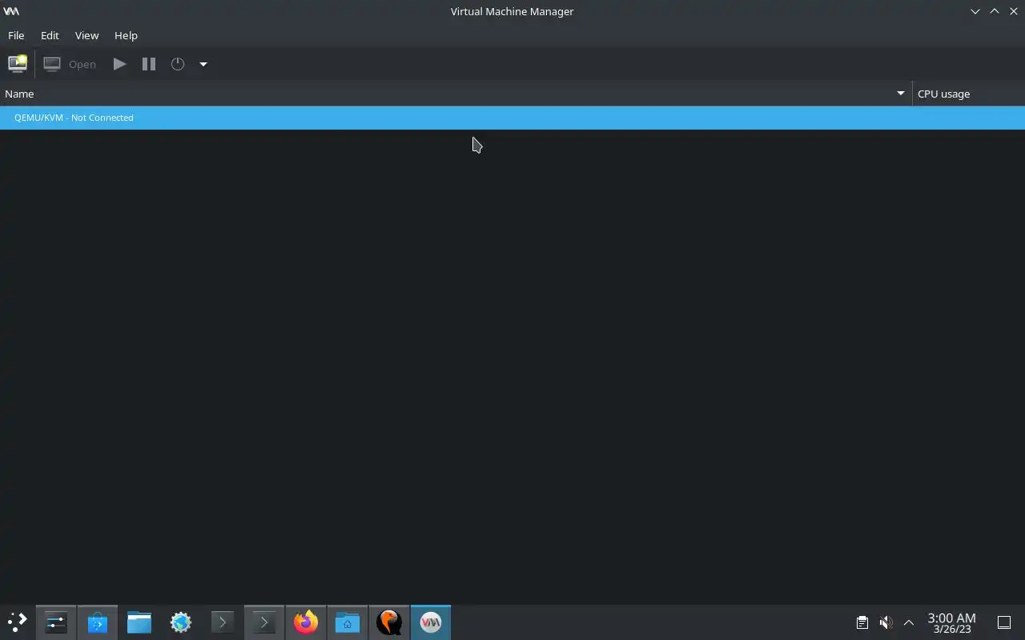Open the View menu

click(86, 35)
